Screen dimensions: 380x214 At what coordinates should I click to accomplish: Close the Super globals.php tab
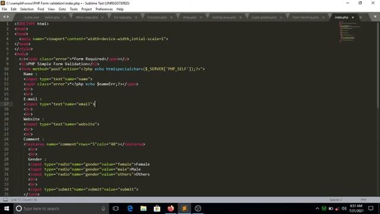coord(281,17)
